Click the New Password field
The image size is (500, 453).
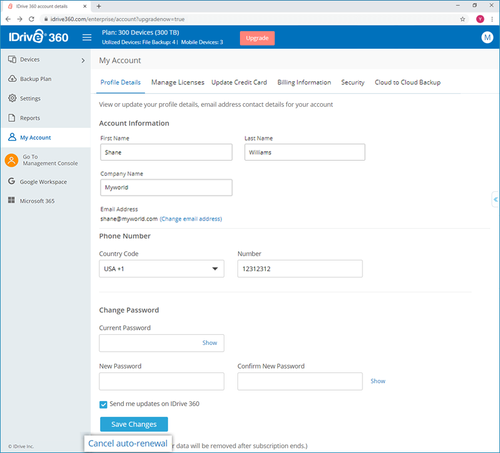tap(161, 381)
